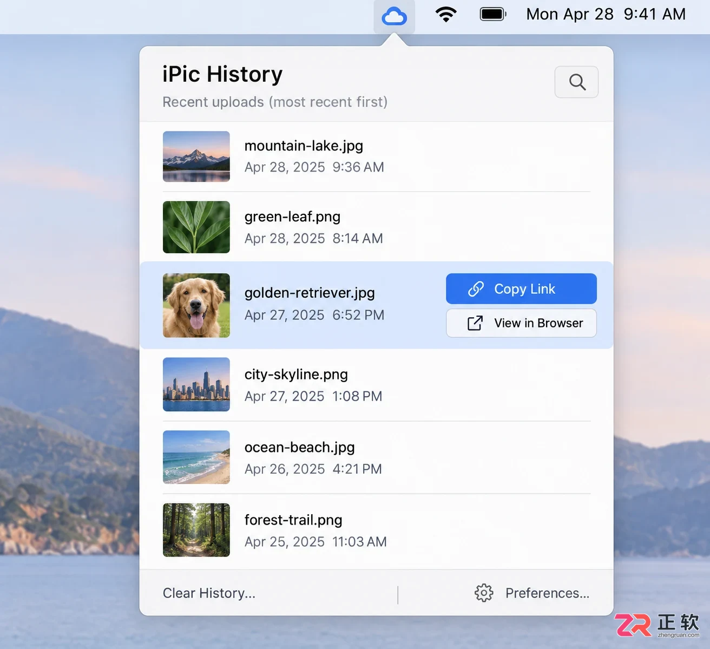The height and width of the screenshot is (649, 710).
Task: Open the iPic cloud menu bar icon
Action: tap(394, 16)
